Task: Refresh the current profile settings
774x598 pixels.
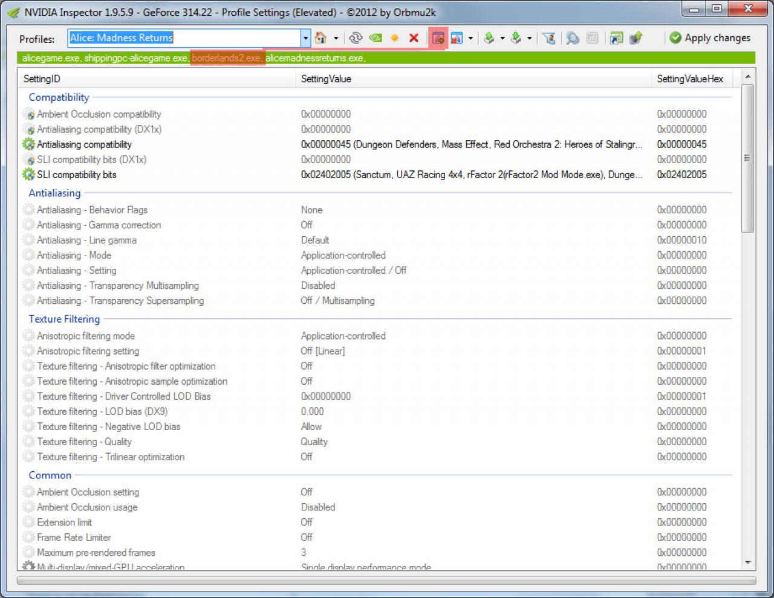Action: pyautogui.click(x=356, y=38)
